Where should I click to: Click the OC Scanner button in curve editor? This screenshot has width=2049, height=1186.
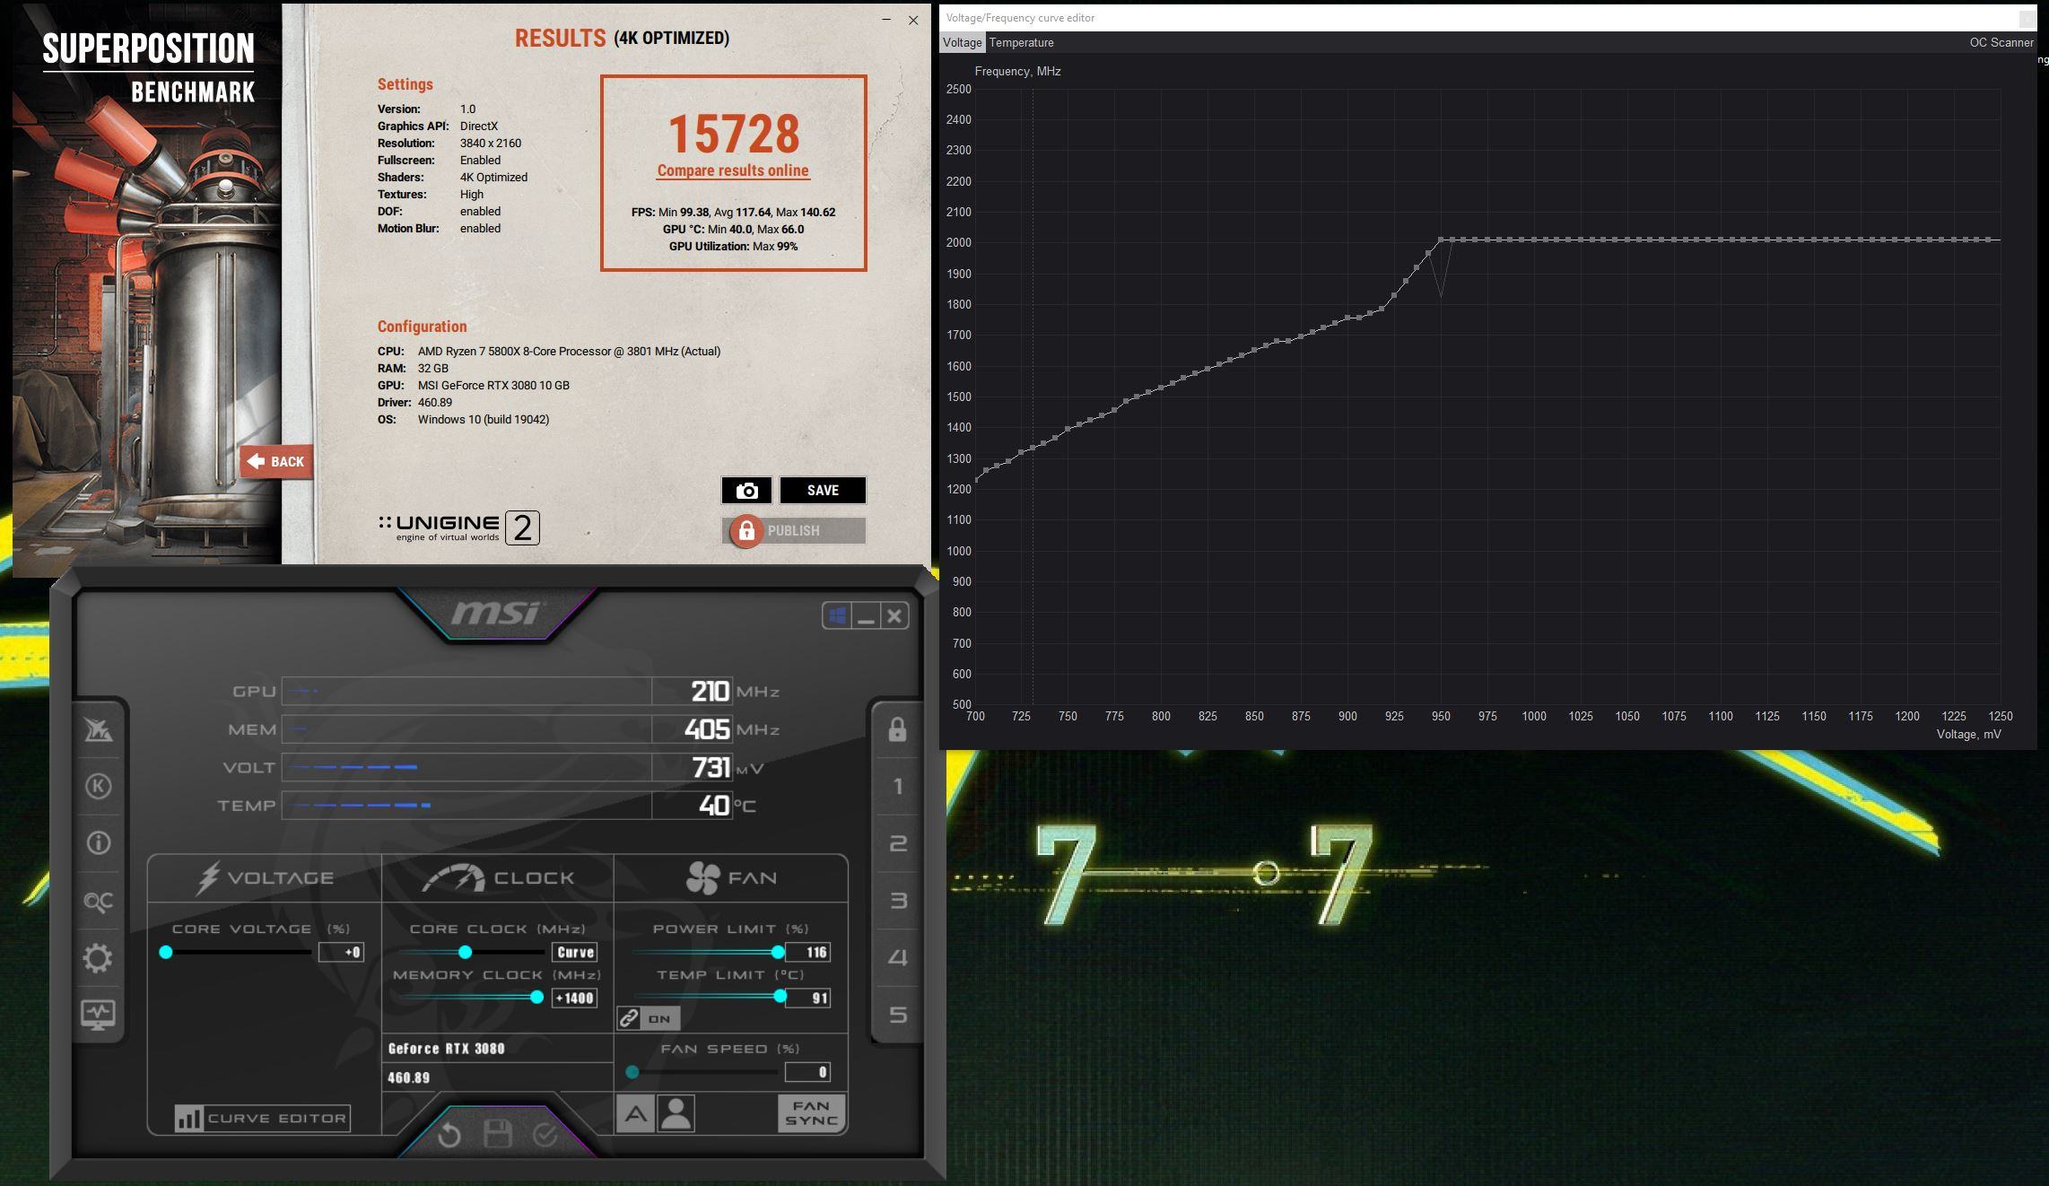pos(2001,42)
